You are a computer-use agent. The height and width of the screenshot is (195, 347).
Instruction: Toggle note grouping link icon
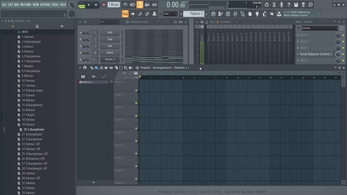coord(147,14)
